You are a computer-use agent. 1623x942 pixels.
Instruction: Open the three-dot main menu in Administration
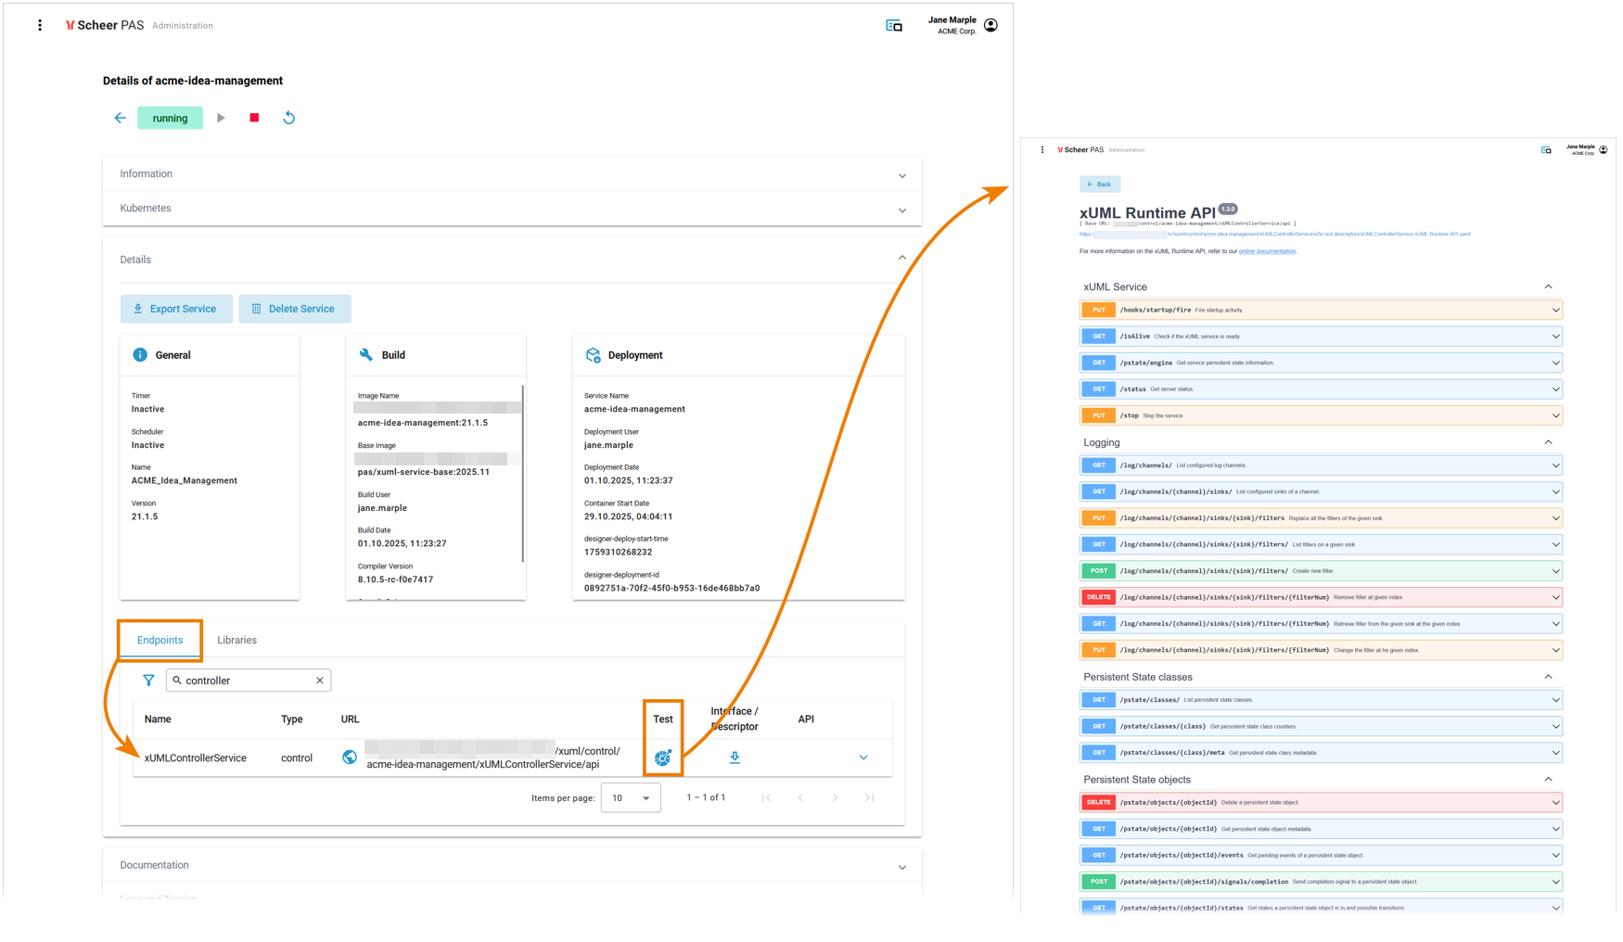tap(40, 26)
